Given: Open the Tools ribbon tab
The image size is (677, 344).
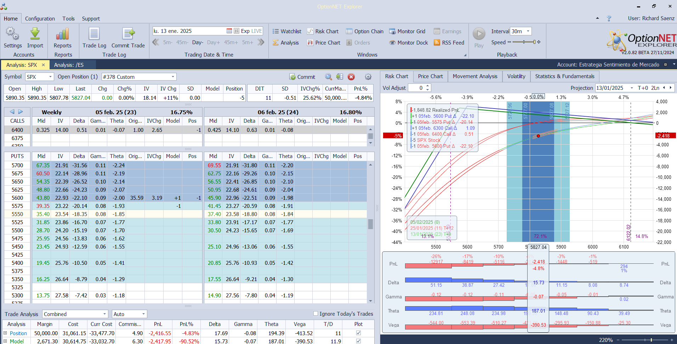Looking at the screenshot, I should coord(69,18).
